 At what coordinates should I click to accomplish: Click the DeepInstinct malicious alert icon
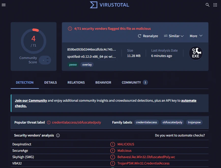[x=112, y=144]
